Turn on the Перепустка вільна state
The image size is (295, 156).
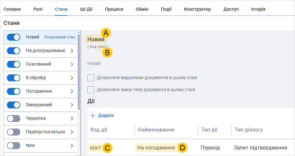point(14,132)
